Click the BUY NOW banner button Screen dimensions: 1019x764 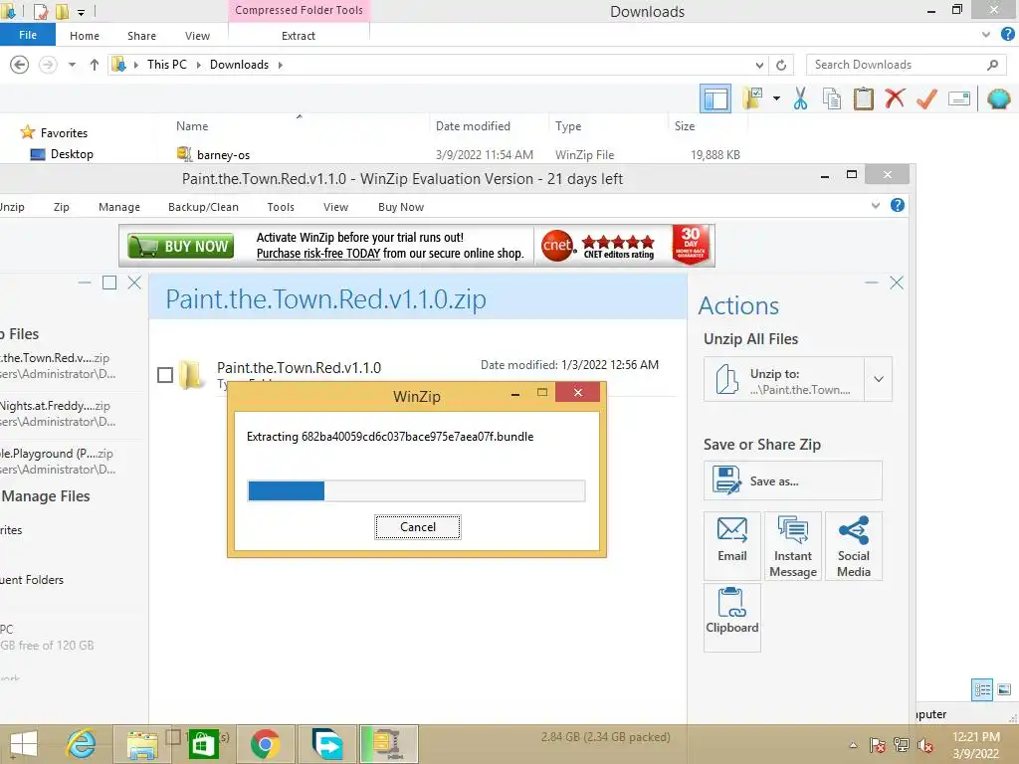(x=181, y=247)
